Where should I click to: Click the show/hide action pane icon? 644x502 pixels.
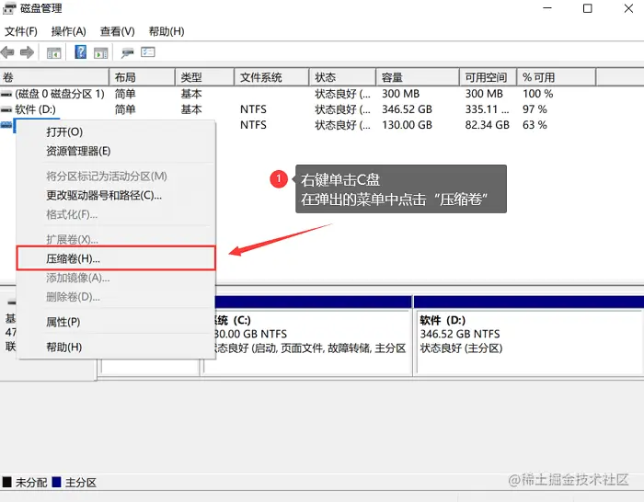tap(100, 52)
